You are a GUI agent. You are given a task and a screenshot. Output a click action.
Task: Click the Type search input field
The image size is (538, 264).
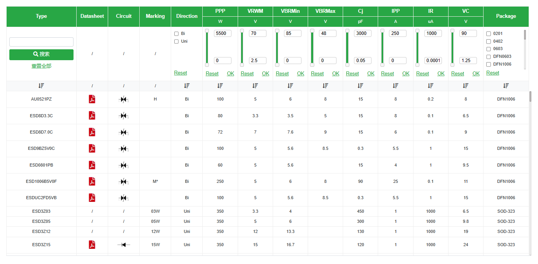[41, 42]
